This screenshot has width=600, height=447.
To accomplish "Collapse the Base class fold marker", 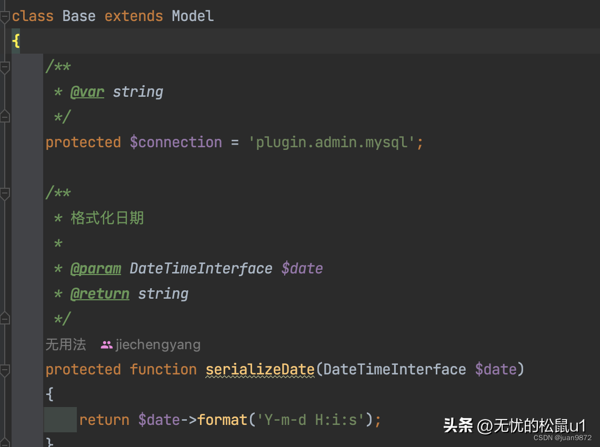I will [x=5, y=16].
